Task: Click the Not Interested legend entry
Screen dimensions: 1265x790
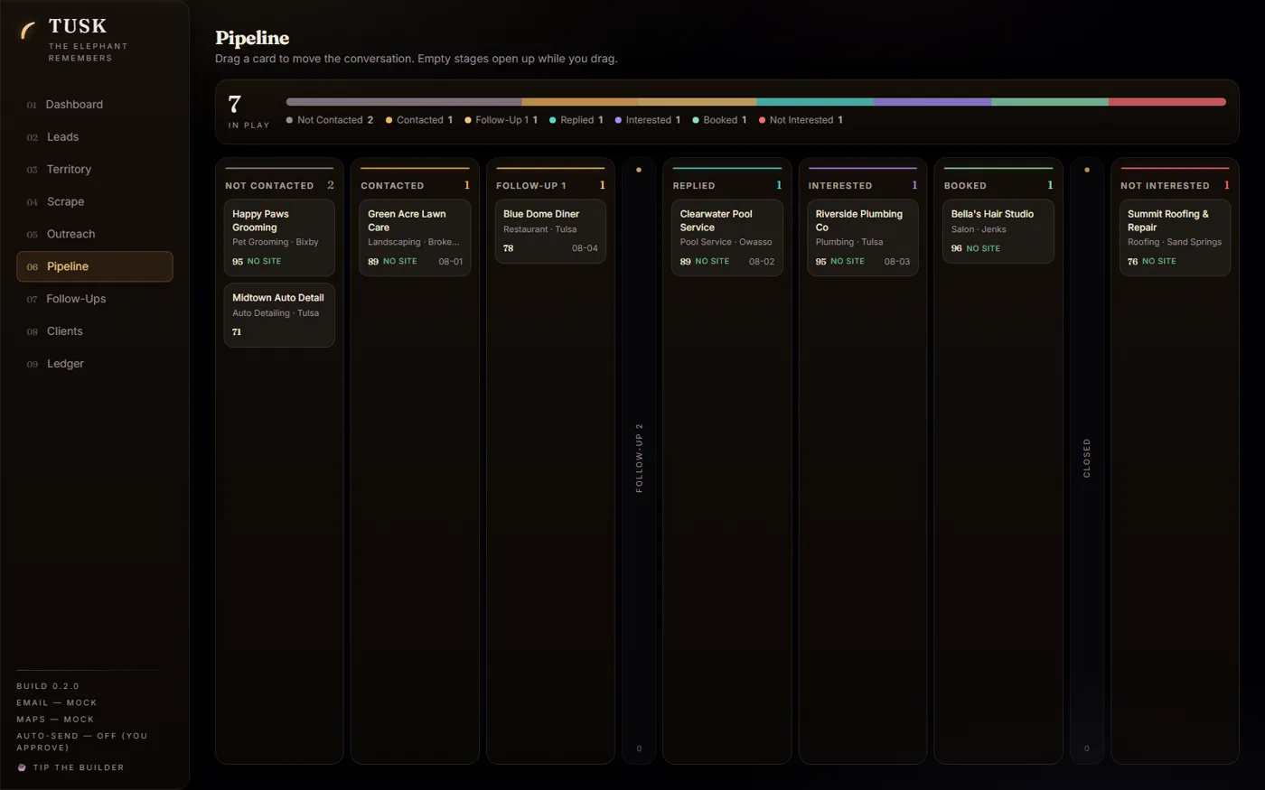Action: (x=801, y=120)
